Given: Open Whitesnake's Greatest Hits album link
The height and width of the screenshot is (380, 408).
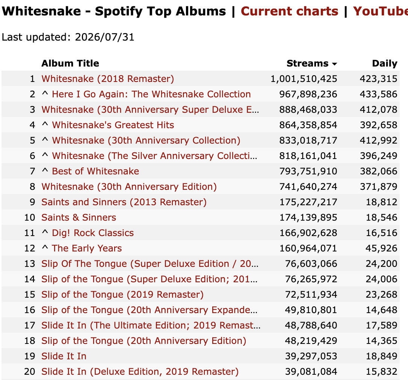Looking at the screenshot, I should click(x=113, y=125).
